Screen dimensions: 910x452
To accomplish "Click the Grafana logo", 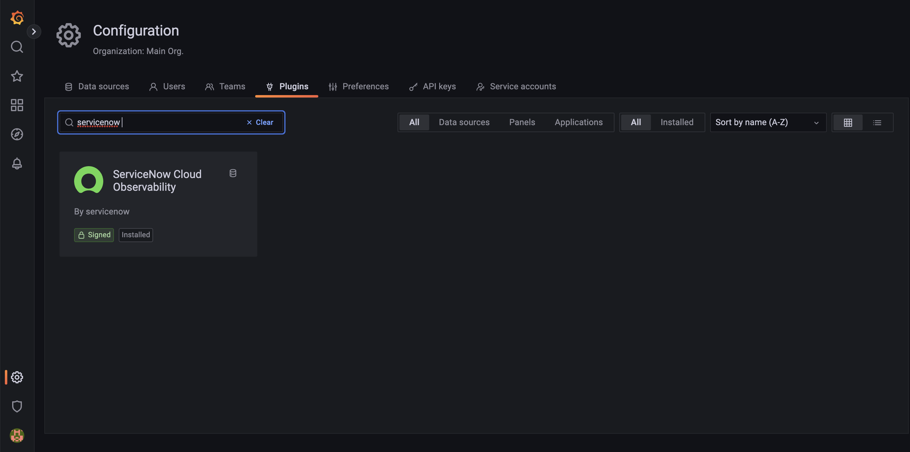I will pos(17,18).
